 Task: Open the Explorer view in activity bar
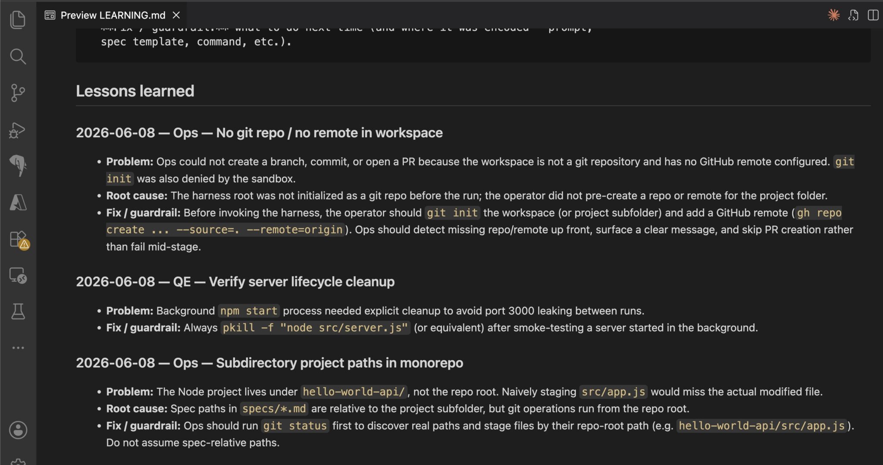point(18,20)
